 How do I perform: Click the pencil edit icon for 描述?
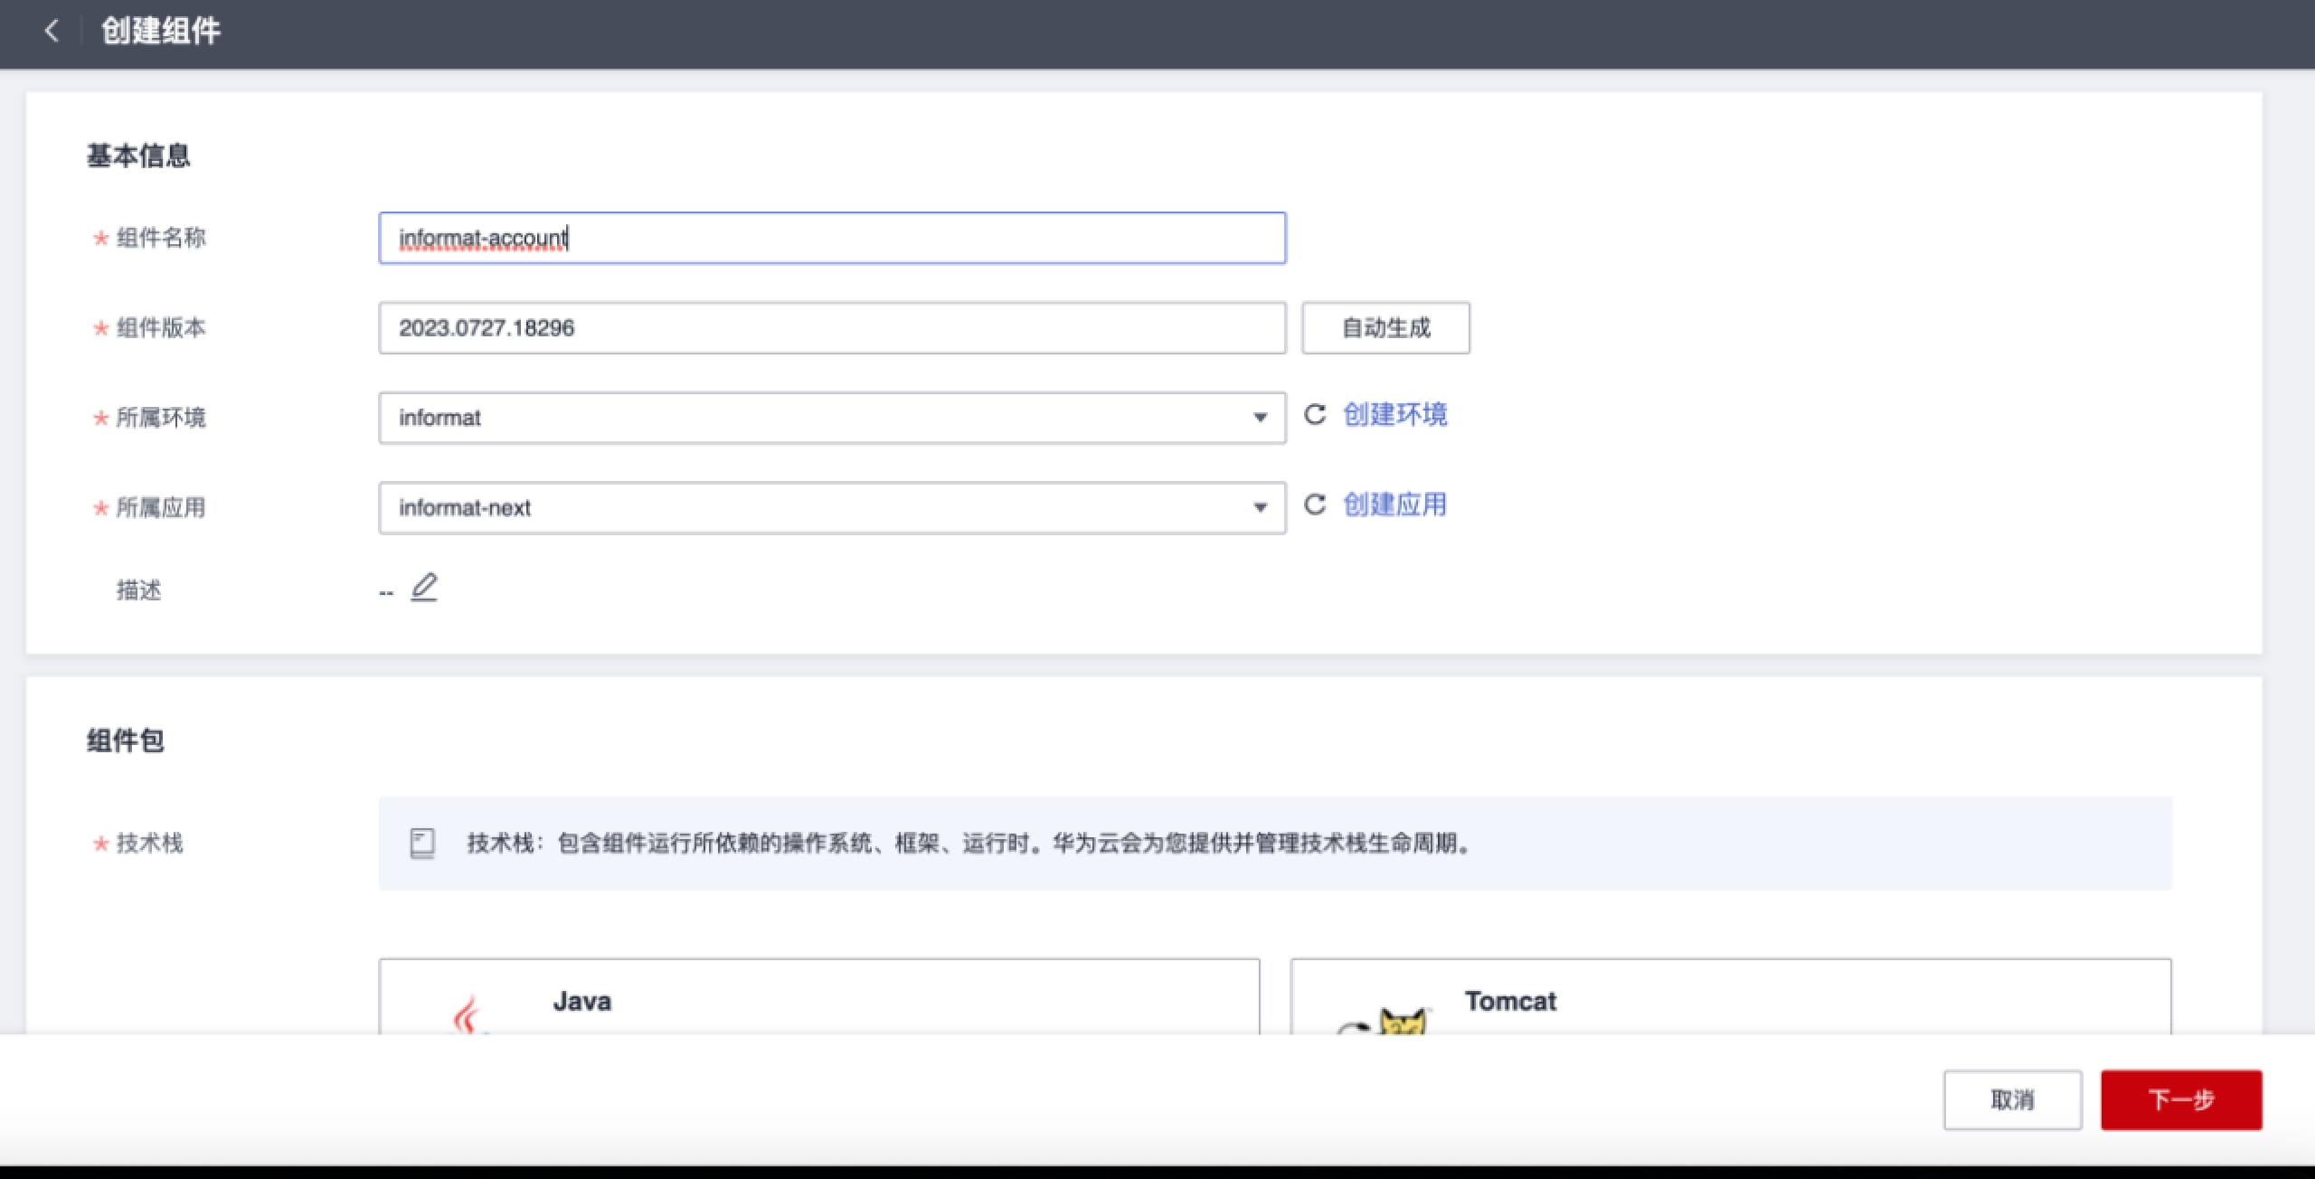424,588
